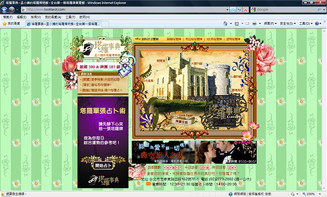Click the Read mail envelope icon
Screen dimensions: 327x197
247,23
